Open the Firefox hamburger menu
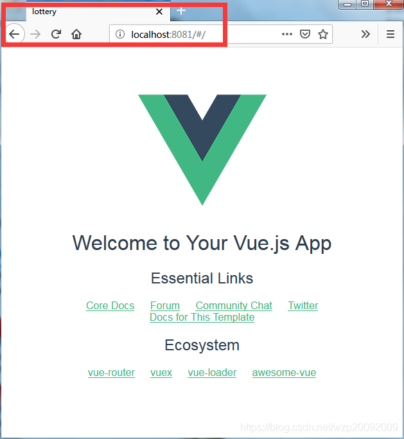The height and width of the screenshot is (439, 404). (391, 34)
